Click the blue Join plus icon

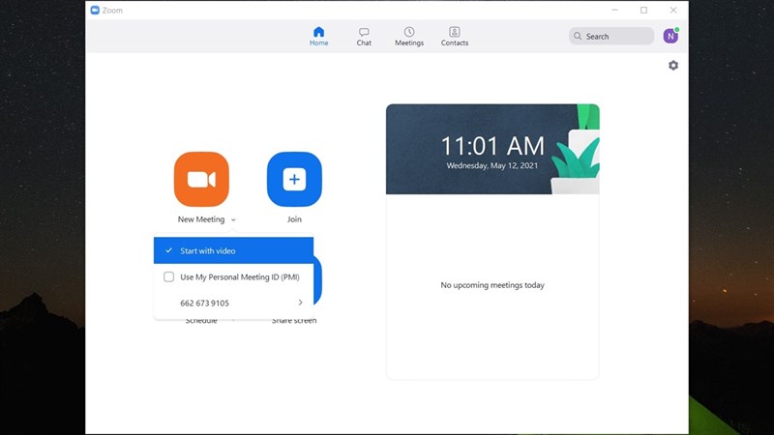294,179
